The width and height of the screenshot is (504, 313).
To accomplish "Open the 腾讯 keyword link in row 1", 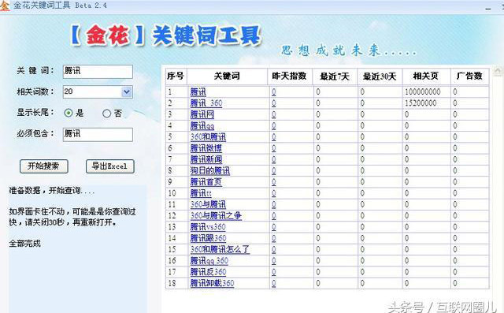I will (198, 92).
